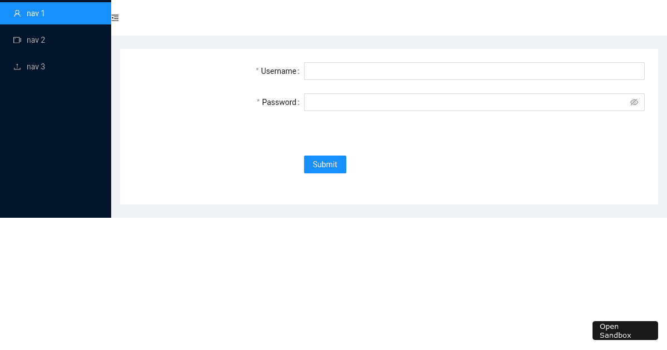Focus the Username input field
This screenshot has width=667, height=350.
point(474,71)
